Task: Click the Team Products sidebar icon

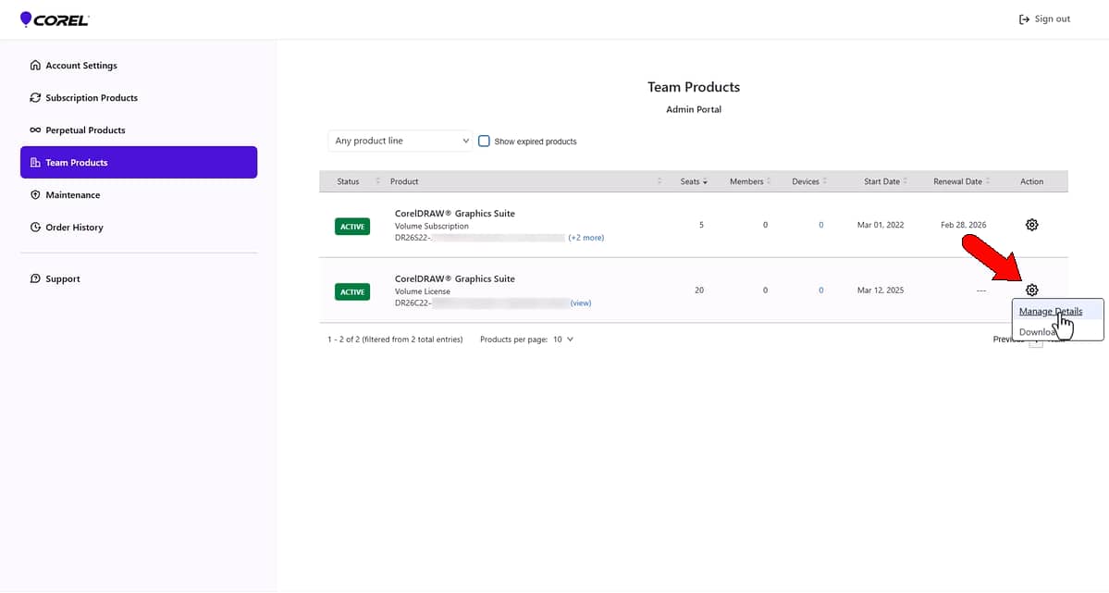Action: [34, 162]
